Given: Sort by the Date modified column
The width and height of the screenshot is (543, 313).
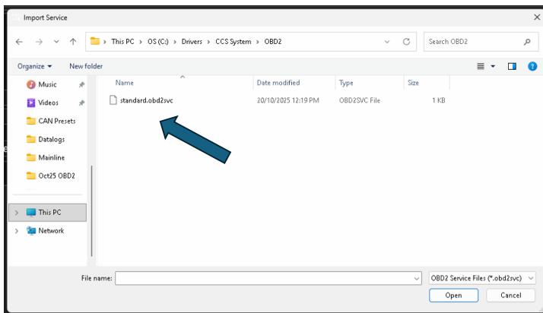Looking at the screenshot, I should tap(278, 83).
